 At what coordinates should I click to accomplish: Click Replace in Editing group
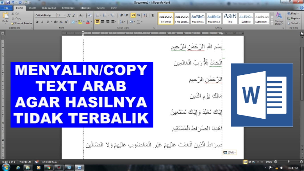click(x=294, y=19)
